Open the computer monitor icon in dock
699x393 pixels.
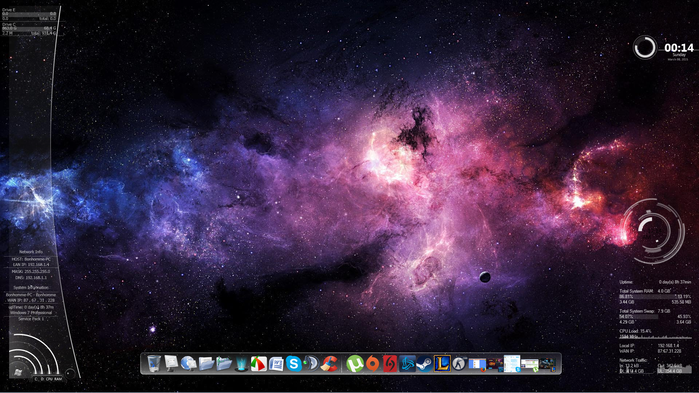(x=171, y=364)
